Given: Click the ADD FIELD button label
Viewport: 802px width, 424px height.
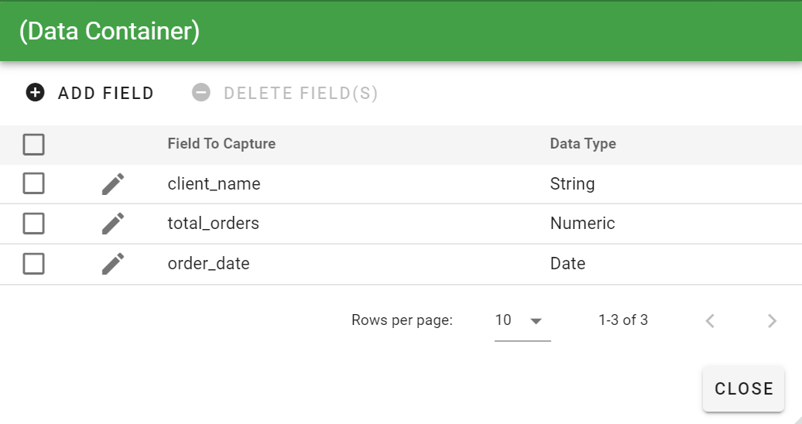Looking at the screenshot, I should pyautogui.click(x=106, y=93).
